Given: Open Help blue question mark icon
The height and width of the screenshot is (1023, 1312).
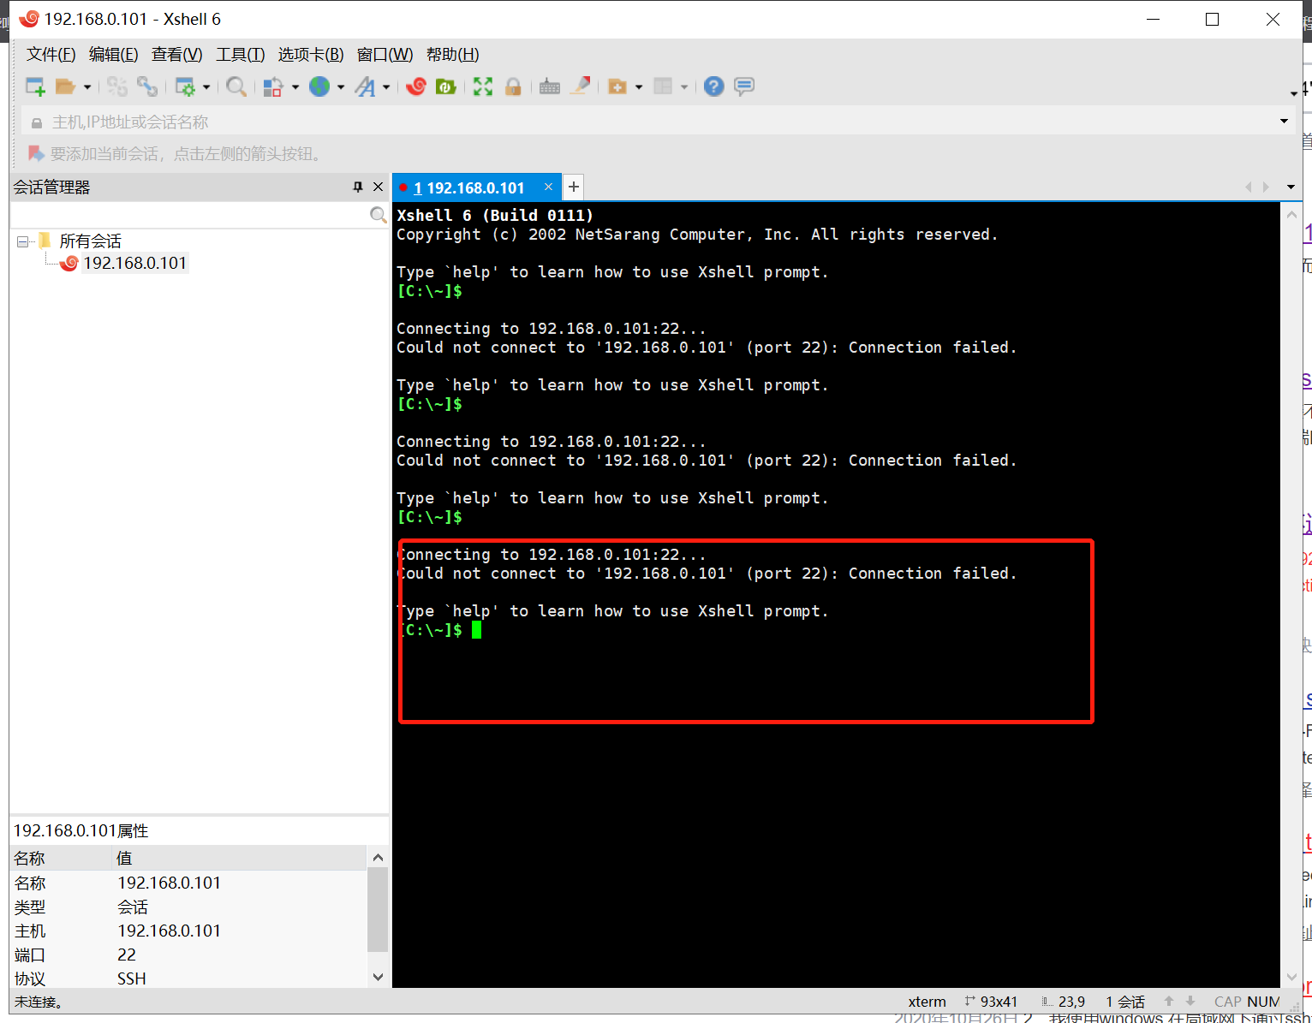Looking at the screenshot, I should click(x=714, y=86).
